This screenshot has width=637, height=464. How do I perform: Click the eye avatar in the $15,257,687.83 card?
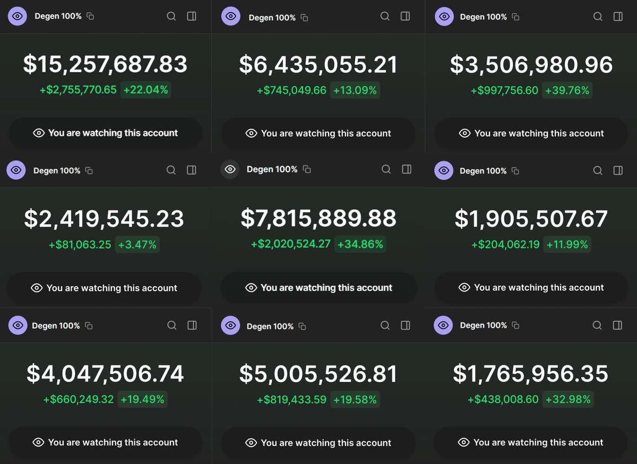click(x=18, y=16)
